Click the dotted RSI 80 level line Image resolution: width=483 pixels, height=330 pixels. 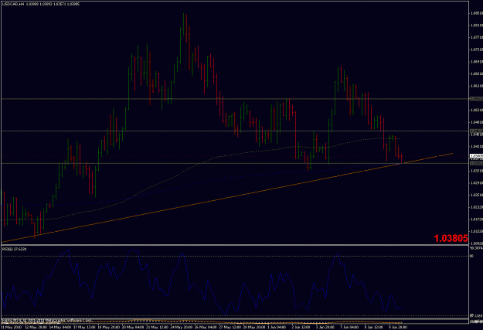(x=236, y=257)
